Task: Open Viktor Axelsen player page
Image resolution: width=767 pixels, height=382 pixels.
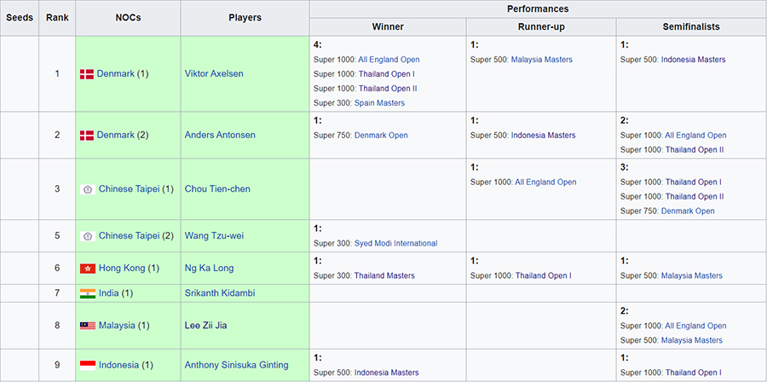Action: pos(214,74)
